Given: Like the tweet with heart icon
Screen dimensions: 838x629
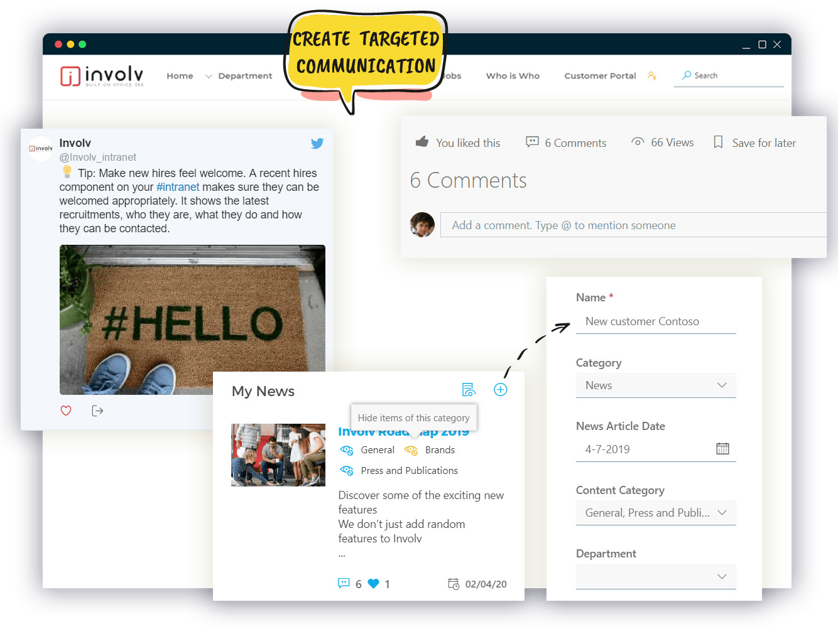Looking at the screenshot, I should click(x=66, y=411).
